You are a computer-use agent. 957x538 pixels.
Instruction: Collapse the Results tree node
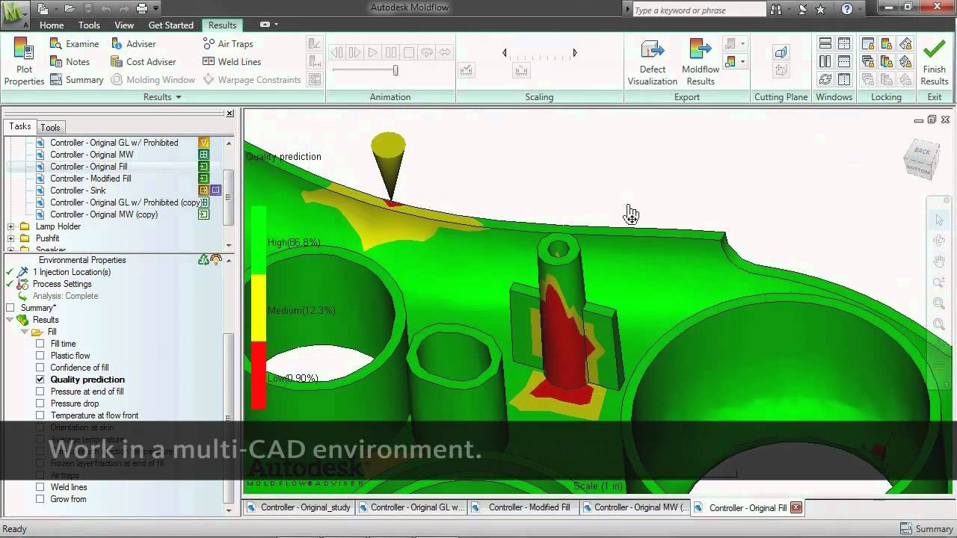click(10, 320)
